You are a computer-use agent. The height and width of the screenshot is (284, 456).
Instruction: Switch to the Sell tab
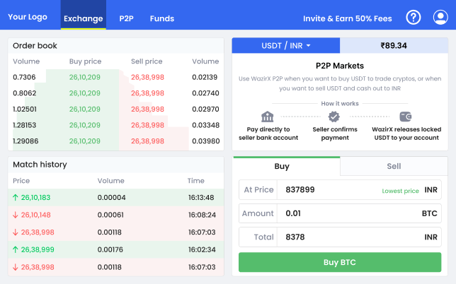click(394, 166)
